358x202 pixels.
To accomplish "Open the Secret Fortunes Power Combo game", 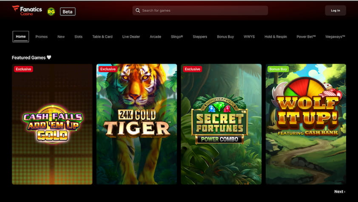I will tap(221, 124).
